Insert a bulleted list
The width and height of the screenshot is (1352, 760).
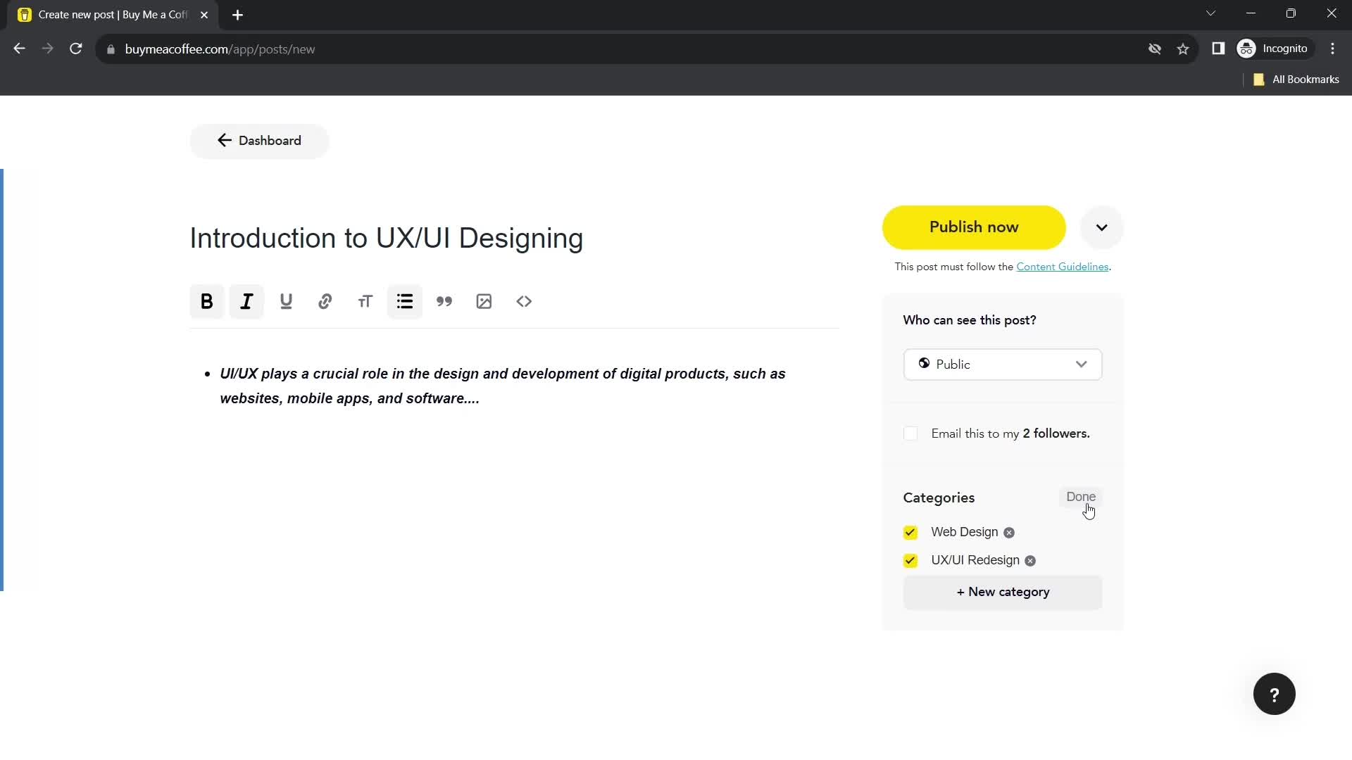click(x=405, y=302)
